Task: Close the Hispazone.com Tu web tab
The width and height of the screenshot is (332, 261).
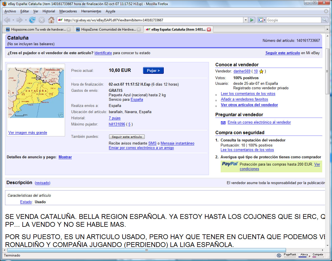Action: [69, 29]
